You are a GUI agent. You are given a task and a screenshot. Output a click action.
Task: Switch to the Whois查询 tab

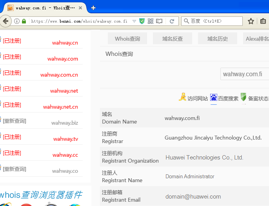(127, 38)
